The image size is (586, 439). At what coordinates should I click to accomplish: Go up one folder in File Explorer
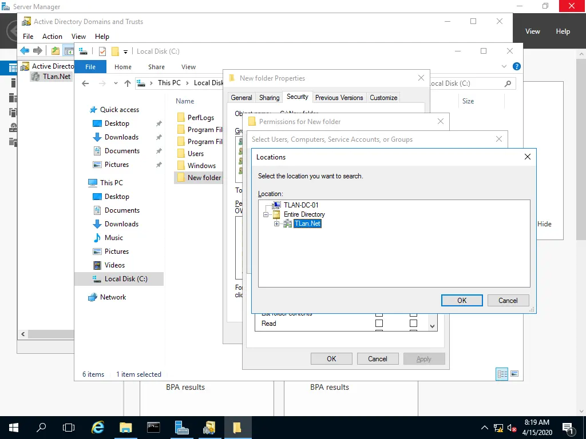tap(128, 83)
